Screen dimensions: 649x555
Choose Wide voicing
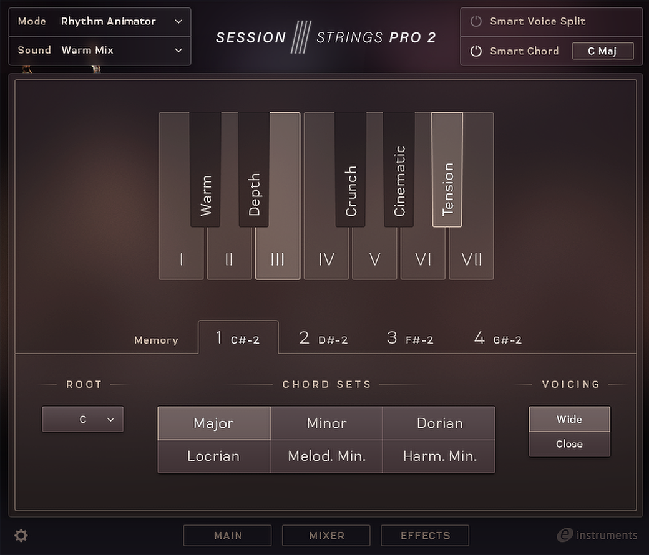[x=570, y=419]
